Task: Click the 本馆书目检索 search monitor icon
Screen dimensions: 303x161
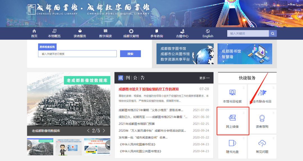Action: [232, 93]
